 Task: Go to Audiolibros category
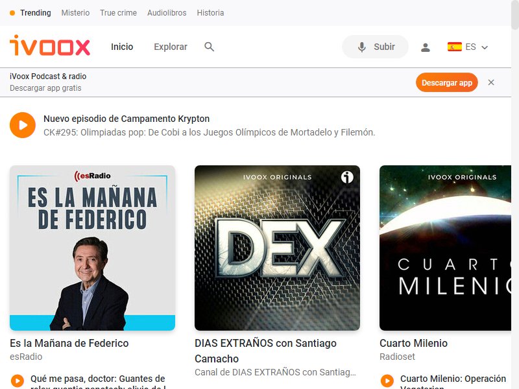click(x=167, y=13)
